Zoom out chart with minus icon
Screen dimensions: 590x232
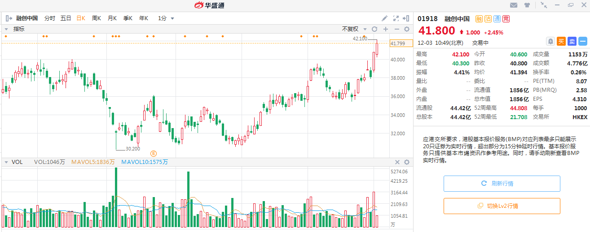(396, 29)
